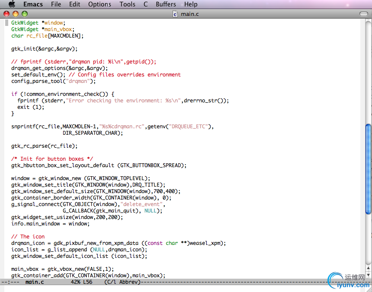
Task: Click the main.c buffer name in mode line
Action: pos(35,282)
